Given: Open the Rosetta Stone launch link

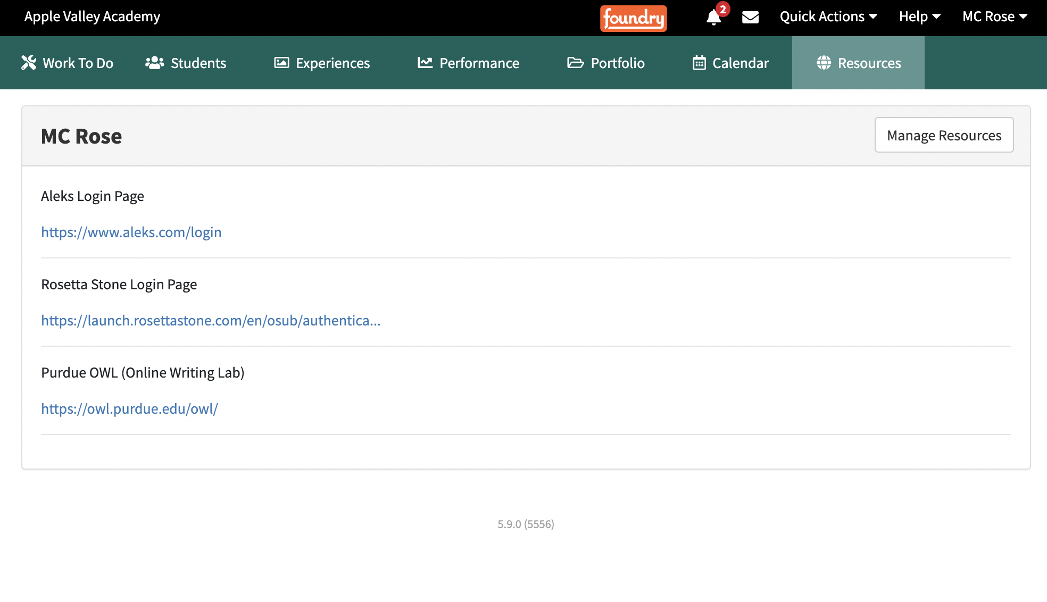Looking at the screenshot, I should pyautogui.click(x=211, y=321).
